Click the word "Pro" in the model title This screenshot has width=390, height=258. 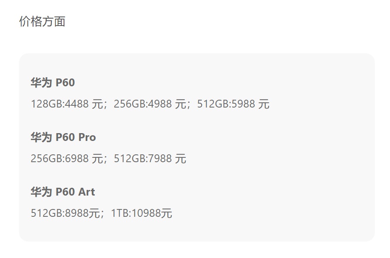pos(87,137)
